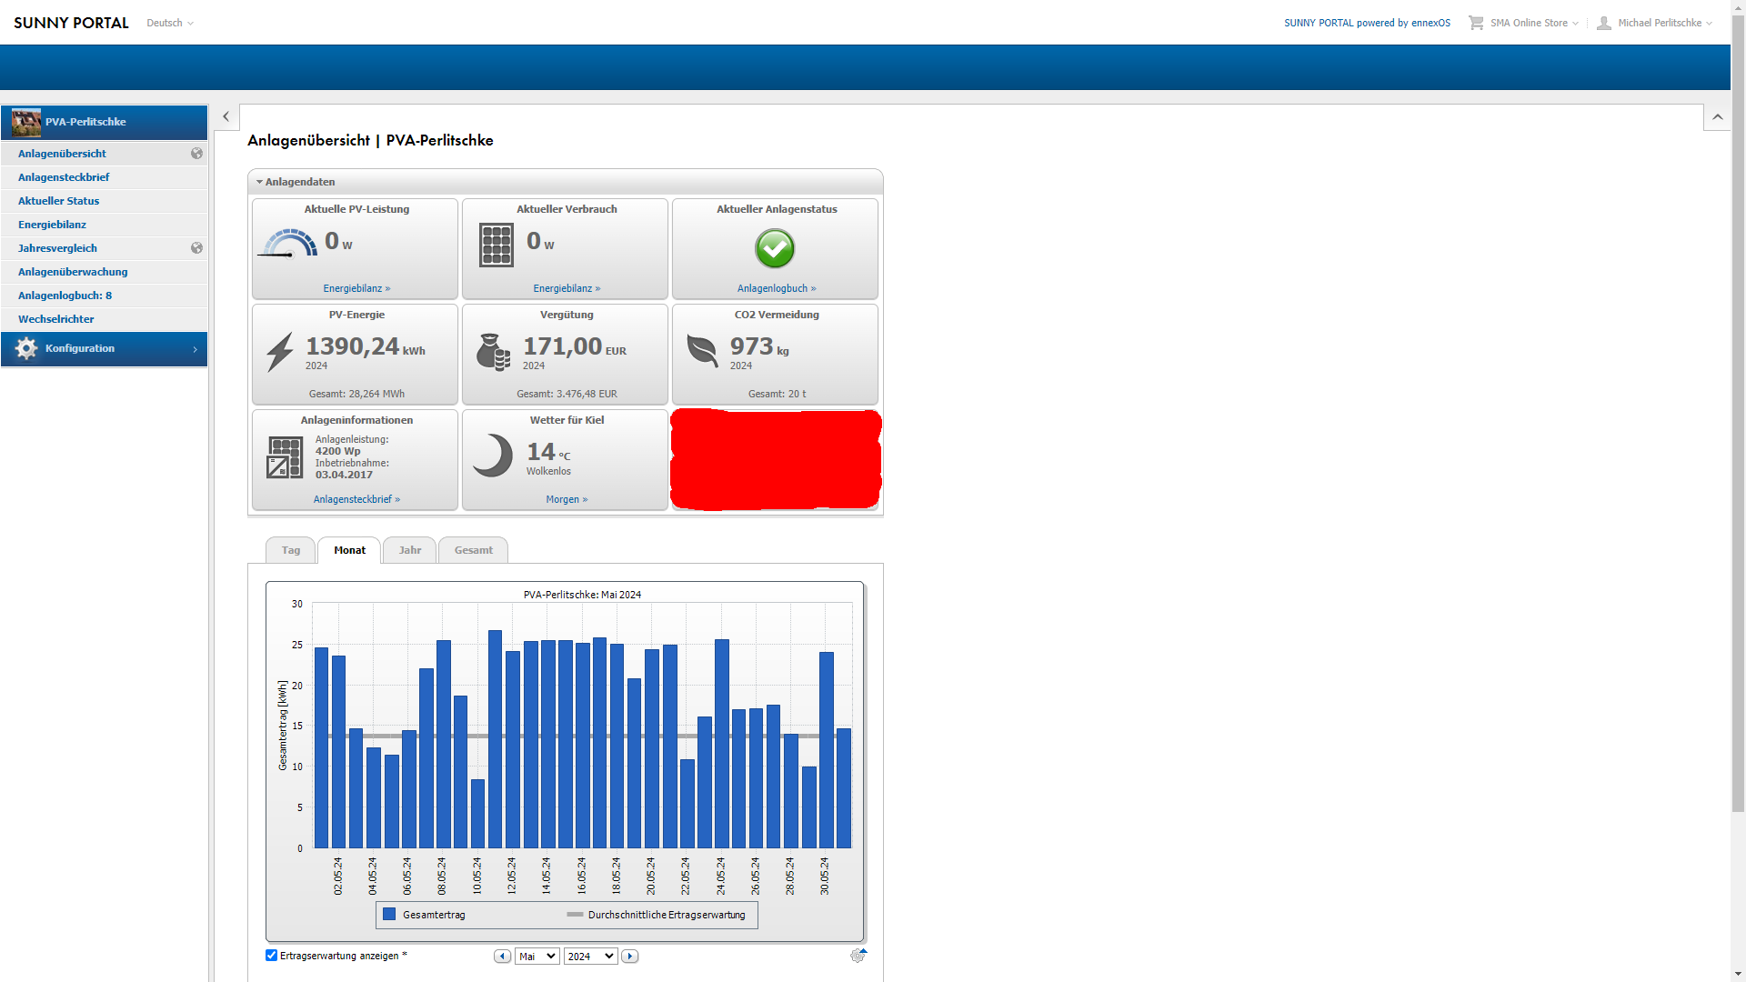
Task: Click the lightning bolt PV-Energie icon
Action: [280, 352]
